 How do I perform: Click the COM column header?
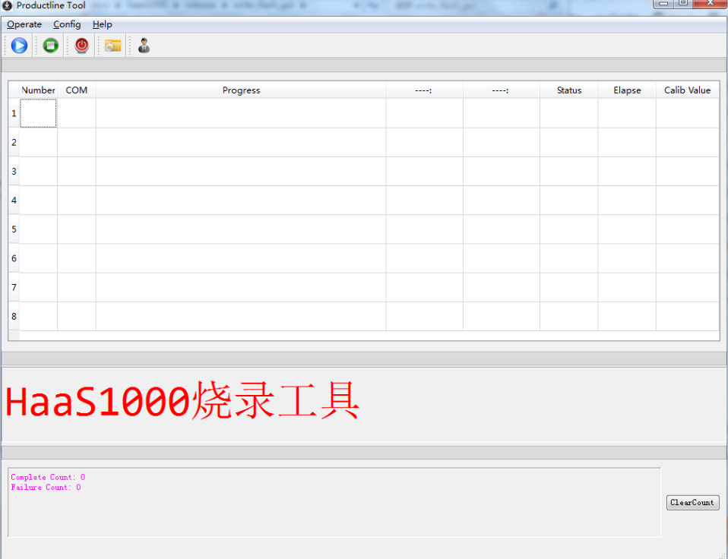point(76,90)
